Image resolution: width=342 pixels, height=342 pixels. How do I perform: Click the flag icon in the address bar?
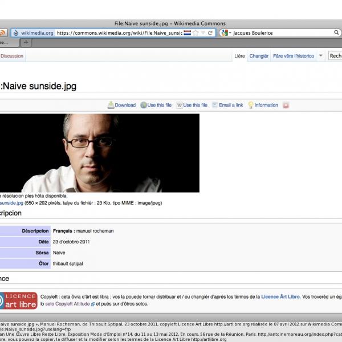click(x=187, y=33)
